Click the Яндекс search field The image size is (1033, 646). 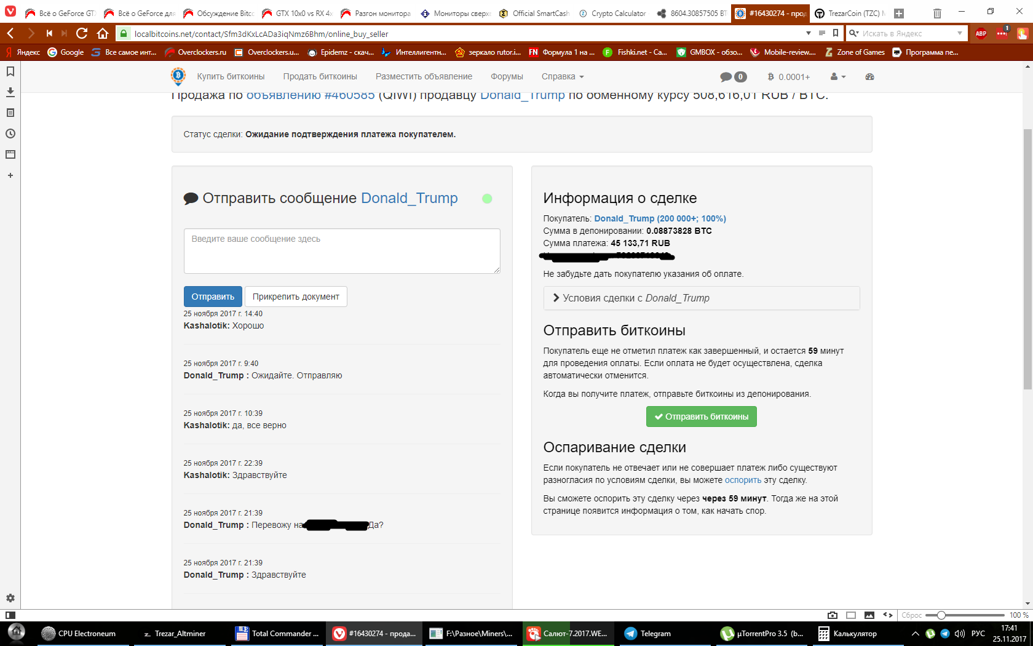click(907, 33)
